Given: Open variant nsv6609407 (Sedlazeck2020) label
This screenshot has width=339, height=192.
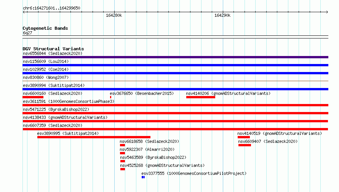Looking at the screenshot, I should point(268,141).
